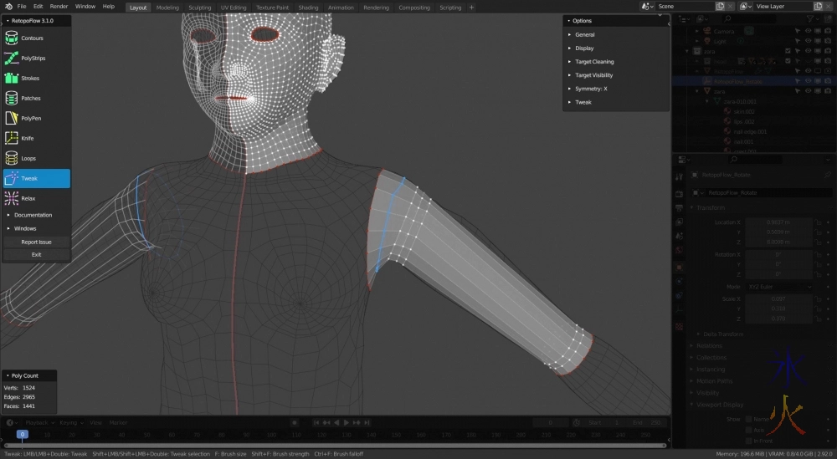Viewport: 837px width, 459px height.
Task: Click the timeline play button
Action: click(347, 423)
